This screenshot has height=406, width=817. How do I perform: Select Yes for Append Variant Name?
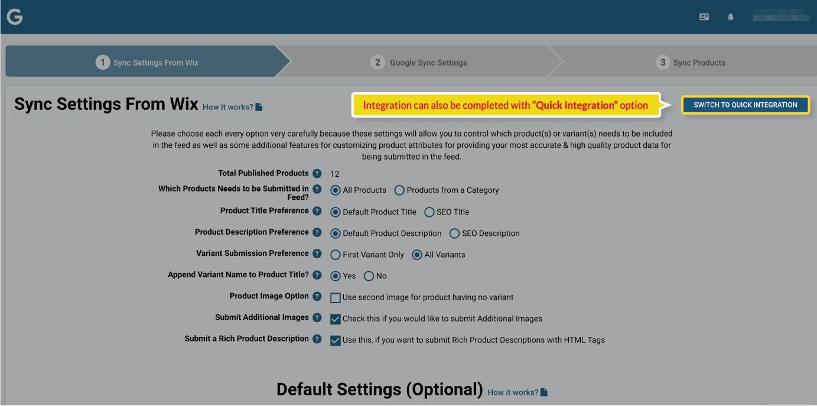point(336,276)
